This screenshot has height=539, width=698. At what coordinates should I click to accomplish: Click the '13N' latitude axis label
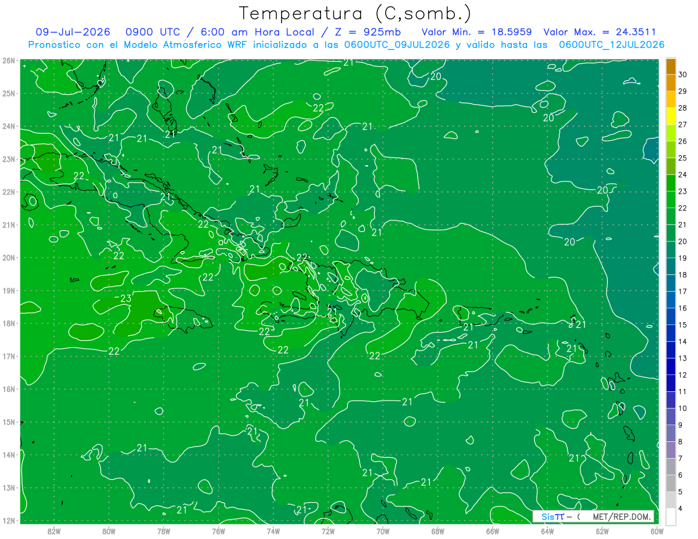[8, 487]
